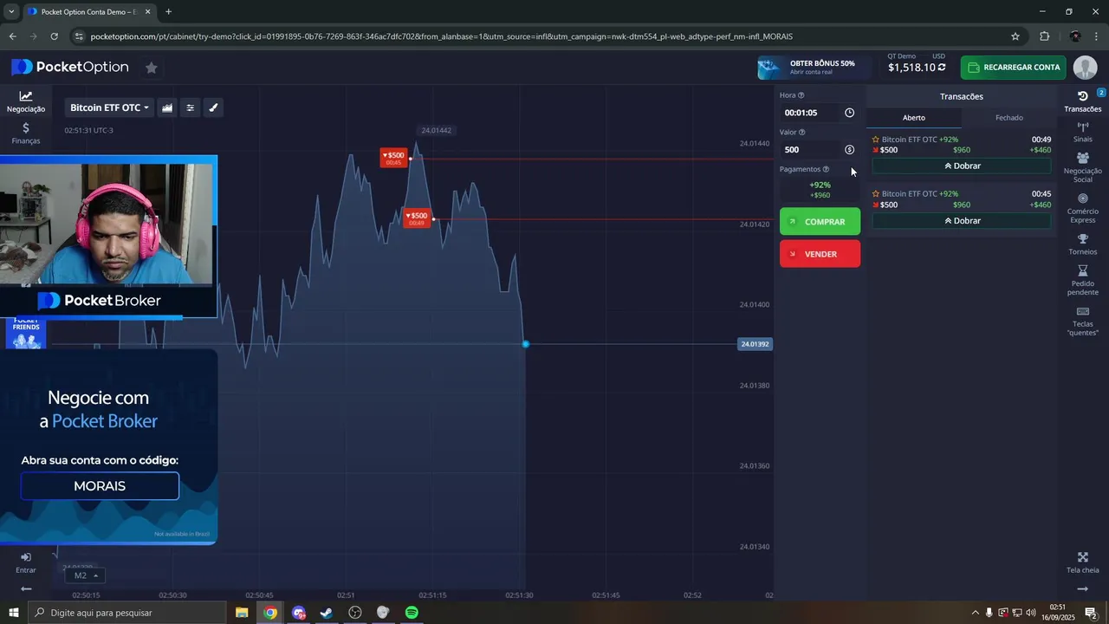The width and height of the screenshot is (1109, 624).
Task: Open Bitcoin ETF OTC asset dropdown
Action: point(109,107)
